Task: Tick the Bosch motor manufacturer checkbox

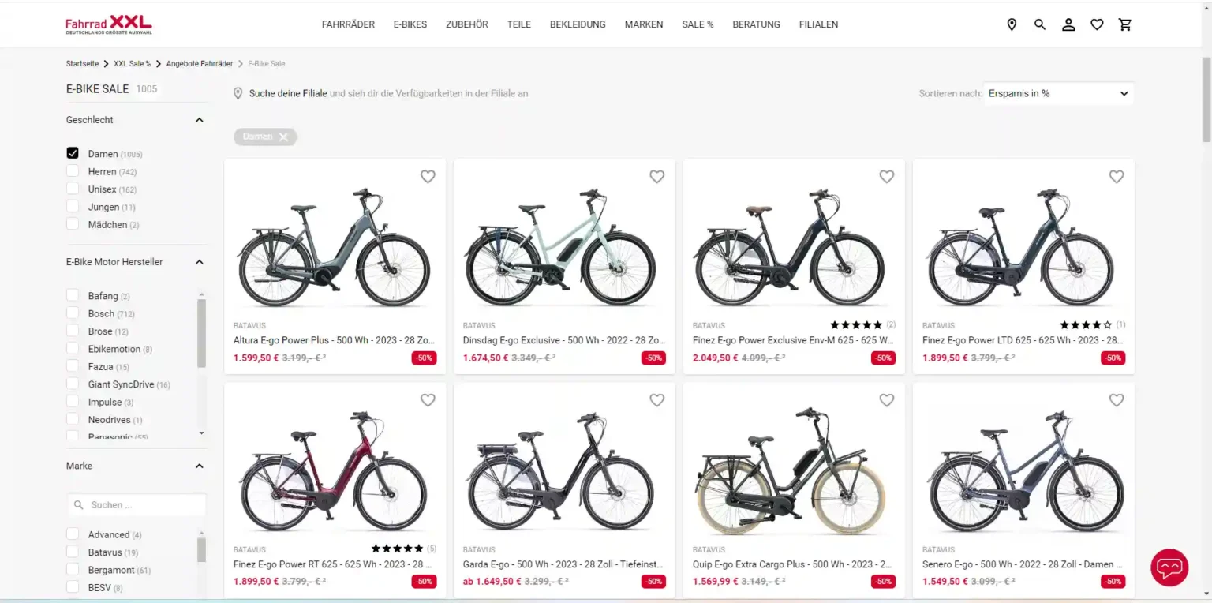Action: 73,313
